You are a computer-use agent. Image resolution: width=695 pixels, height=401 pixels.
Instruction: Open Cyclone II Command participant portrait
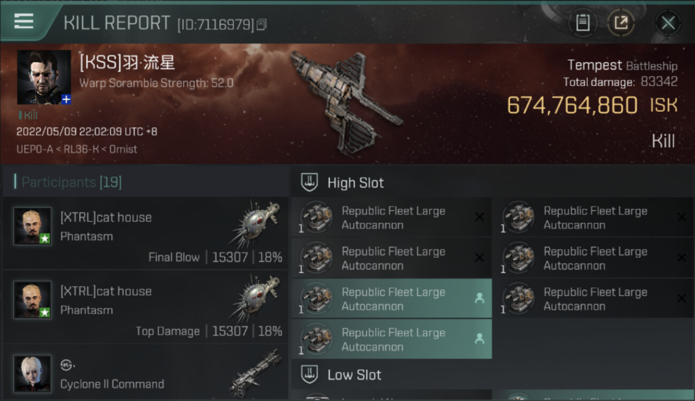point(33,373)
